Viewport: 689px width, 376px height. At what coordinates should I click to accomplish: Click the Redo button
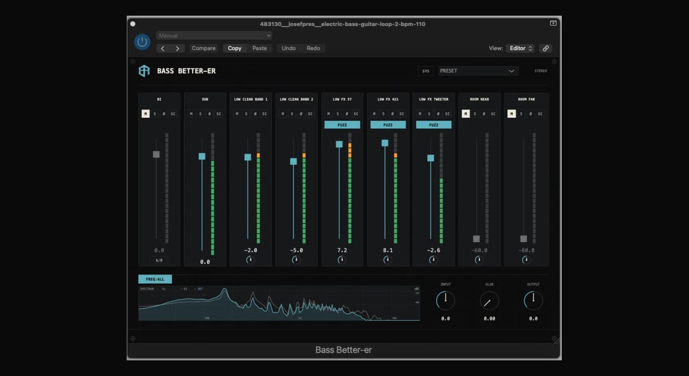[x=313, y=48]
